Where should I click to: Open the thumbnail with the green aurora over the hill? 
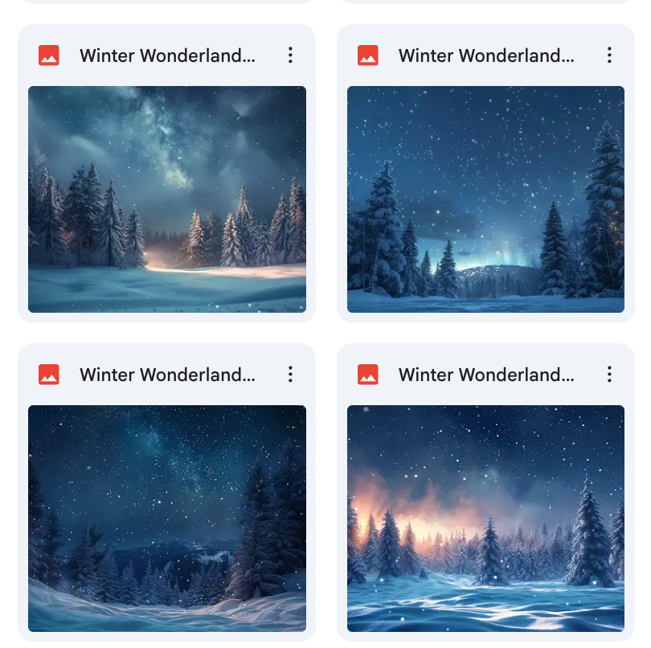[485, 199]
